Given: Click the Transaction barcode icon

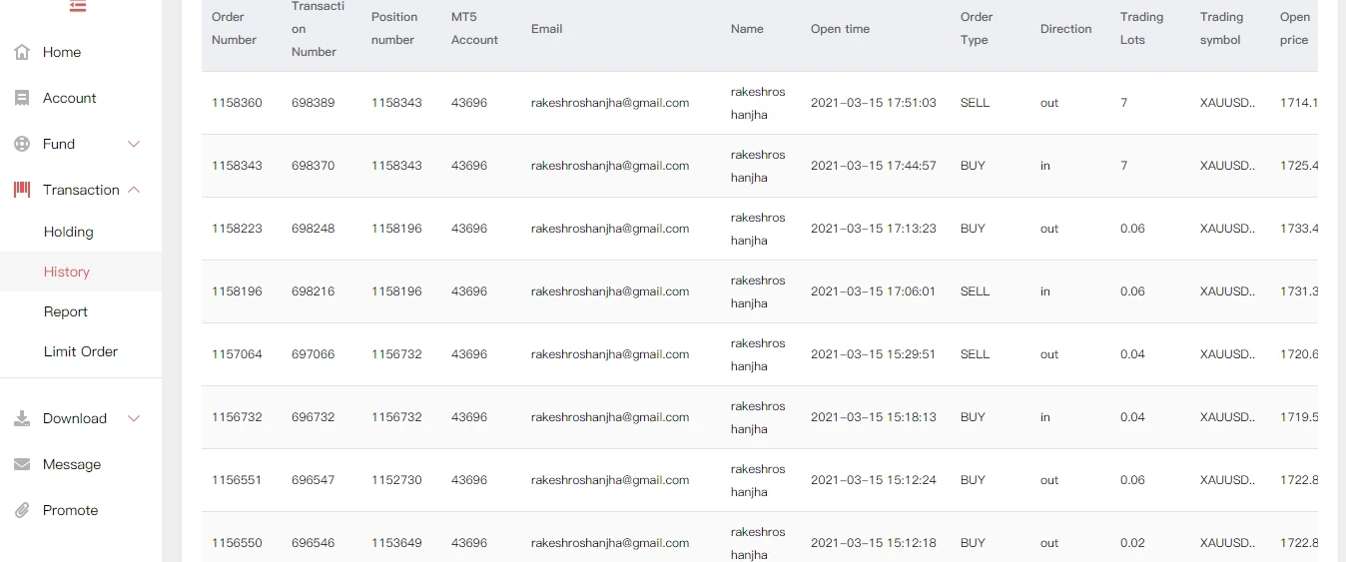Looking at the screenshot, I should [22, 190].
